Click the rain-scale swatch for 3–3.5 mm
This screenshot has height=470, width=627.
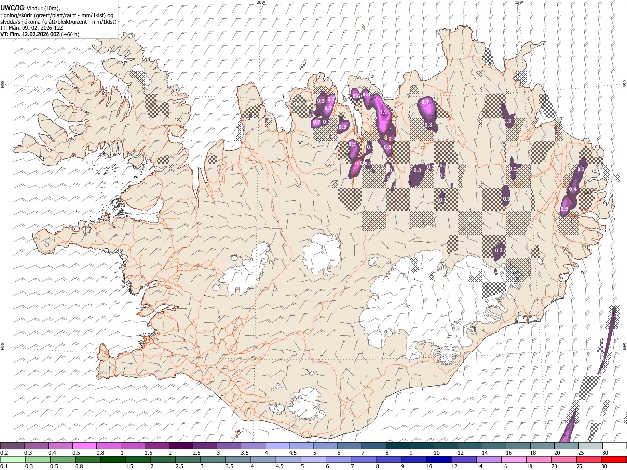click(212, 459)
